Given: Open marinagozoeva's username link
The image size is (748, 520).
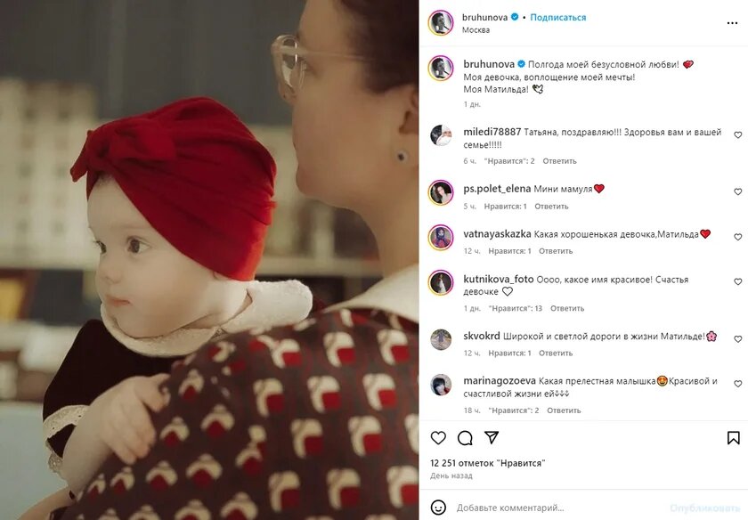Looking at the screenshot, I should pyautogui.click(x=499, y=381).
